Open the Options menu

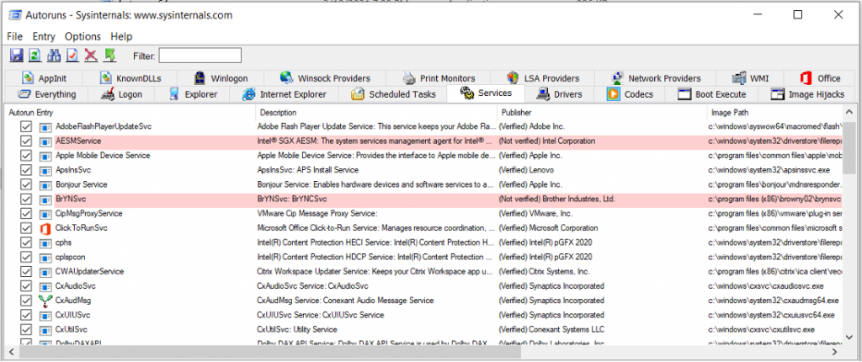pyautogui.click(x=83, y=37)
